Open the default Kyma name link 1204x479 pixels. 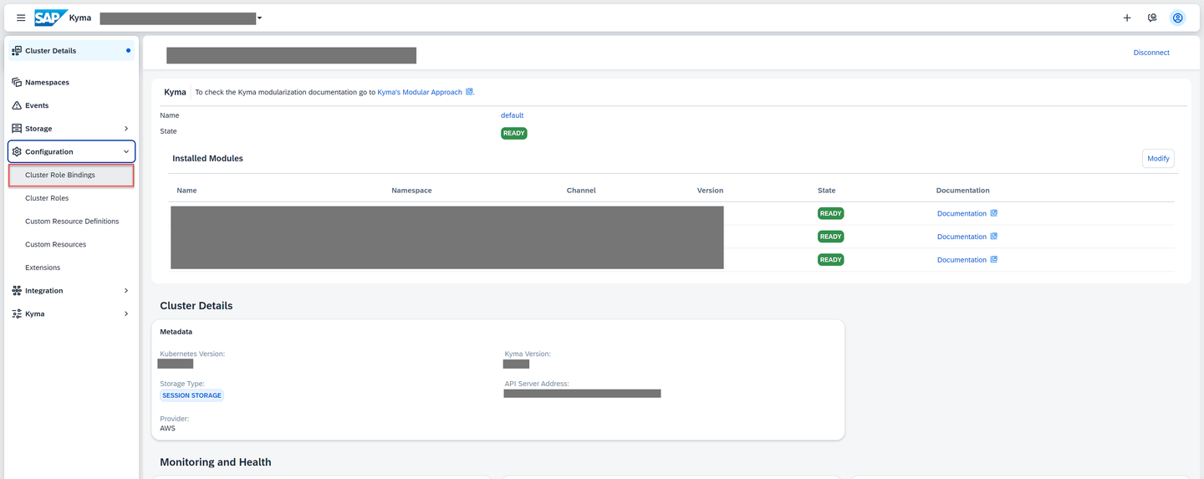pyautogui.click(x=512, y=115)
